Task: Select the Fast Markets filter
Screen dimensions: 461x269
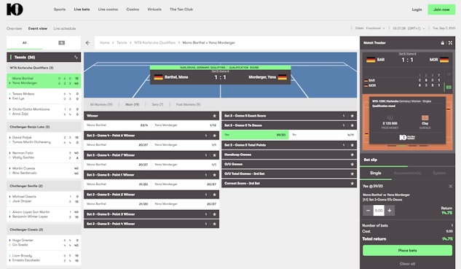Action: pyautogui.click(x=188, y=104)
